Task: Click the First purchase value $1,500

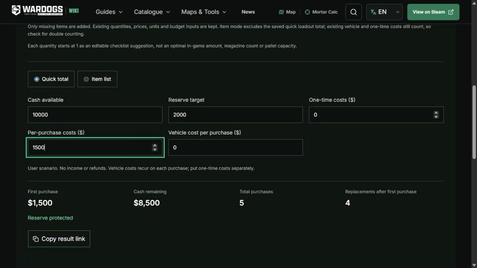Action: click(x=40, y=203)
